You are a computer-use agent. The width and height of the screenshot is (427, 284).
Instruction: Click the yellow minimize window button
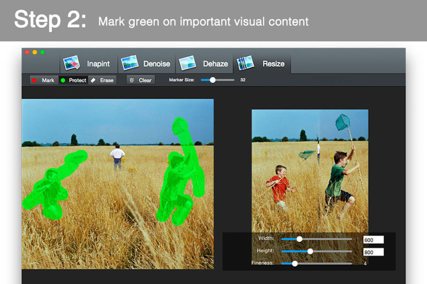point(35,52)
